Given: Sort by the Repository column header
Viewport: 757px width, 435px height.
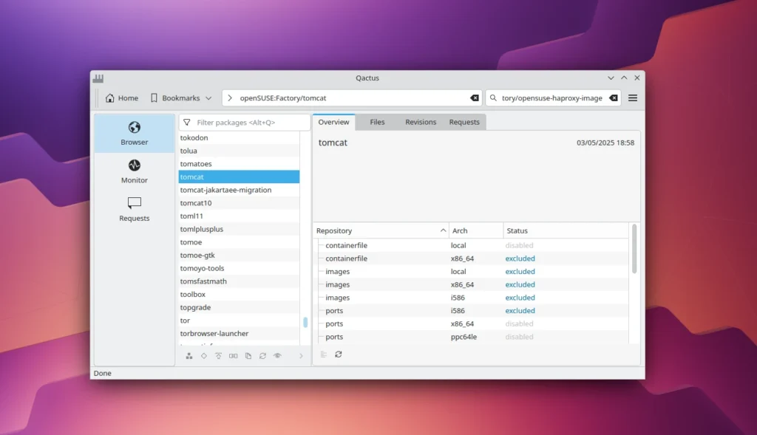Looking at the screenshot, I should click(x=381, y=230).
